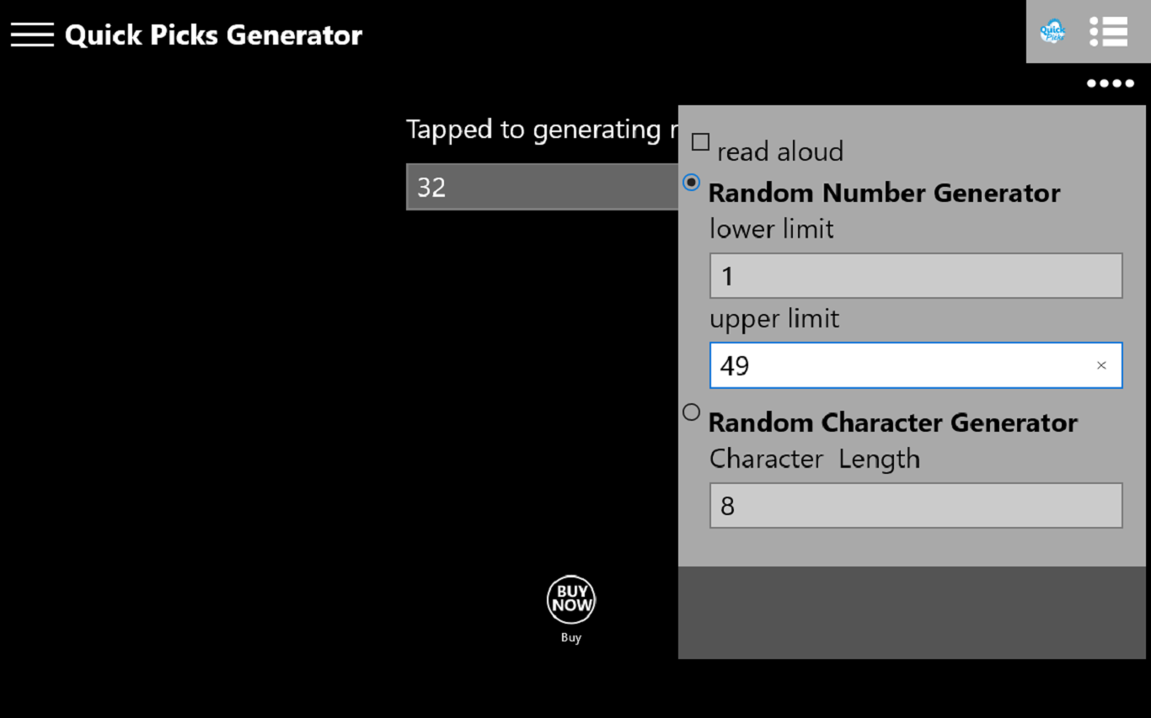Screen dimensions: 1151x718
Task: Click the list view icon
Action: point(1108,31)
